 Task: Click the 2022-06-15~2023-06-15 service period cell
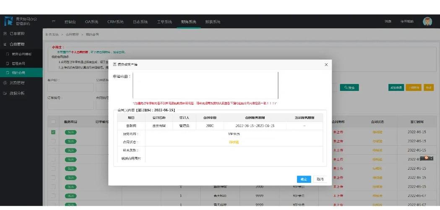click(x=255, y=126)
